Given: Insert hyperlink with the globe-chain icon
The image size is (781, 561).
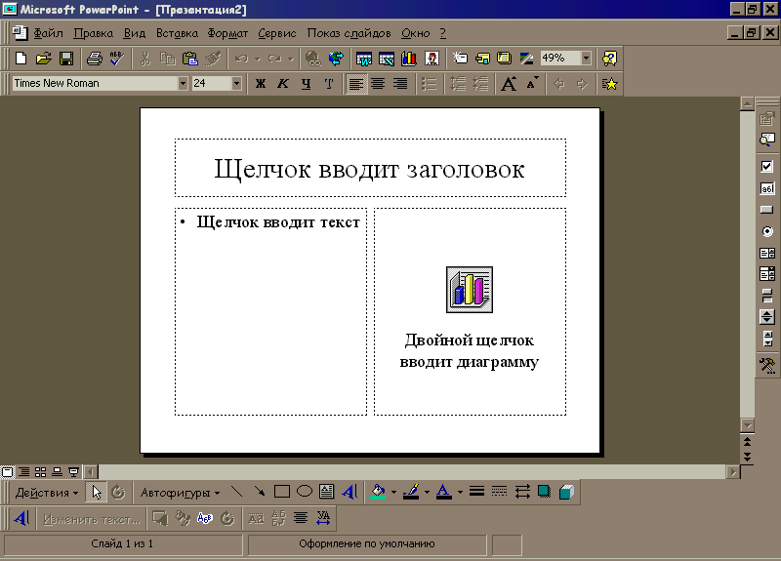Looking at the screenshot, I should click(312, 59).
